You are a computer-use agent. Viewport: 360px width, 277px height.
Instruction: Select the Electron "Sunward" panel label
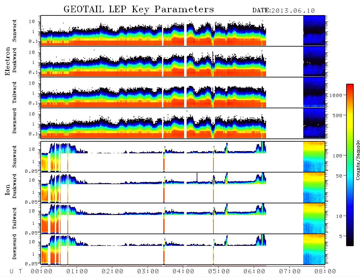15,31
